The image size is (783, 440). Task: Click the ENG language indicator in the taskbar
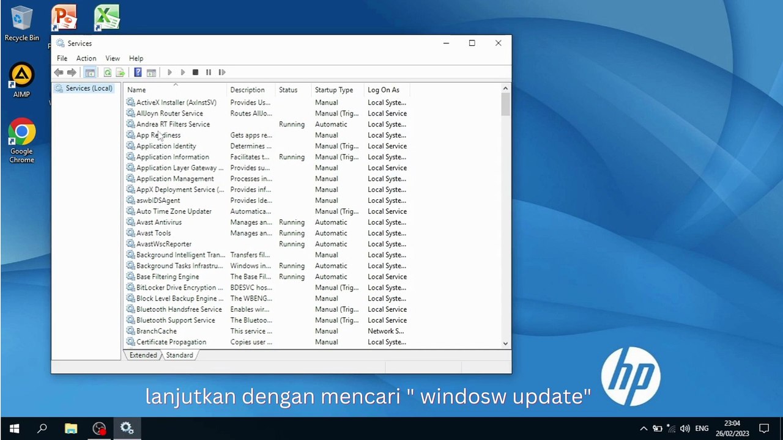pyautogui.click(x=702, y=429)
